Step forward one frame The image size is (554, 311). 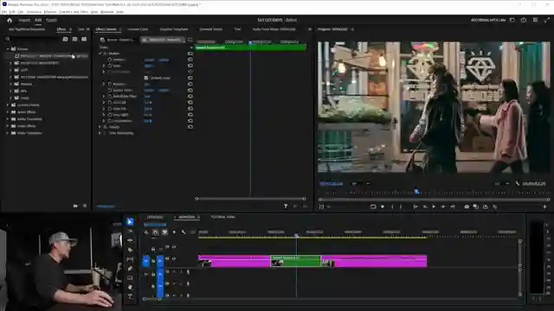442,206
